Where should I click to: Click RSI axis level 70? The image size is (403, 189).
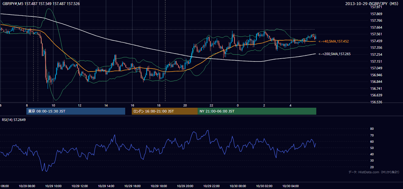[x=372, y=135]
